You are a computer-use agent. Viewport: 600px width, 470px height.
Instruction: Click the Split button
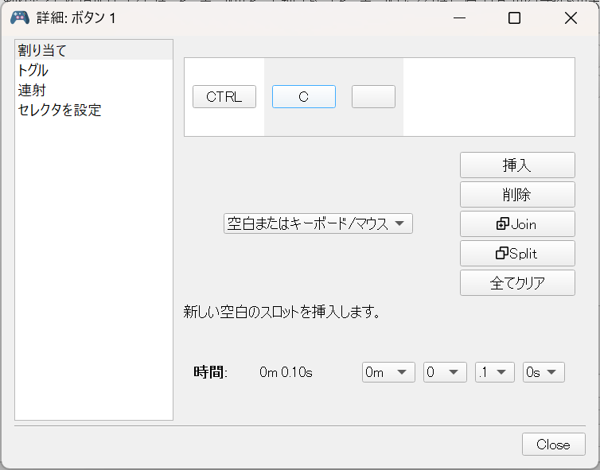click(x=517, y=254)
